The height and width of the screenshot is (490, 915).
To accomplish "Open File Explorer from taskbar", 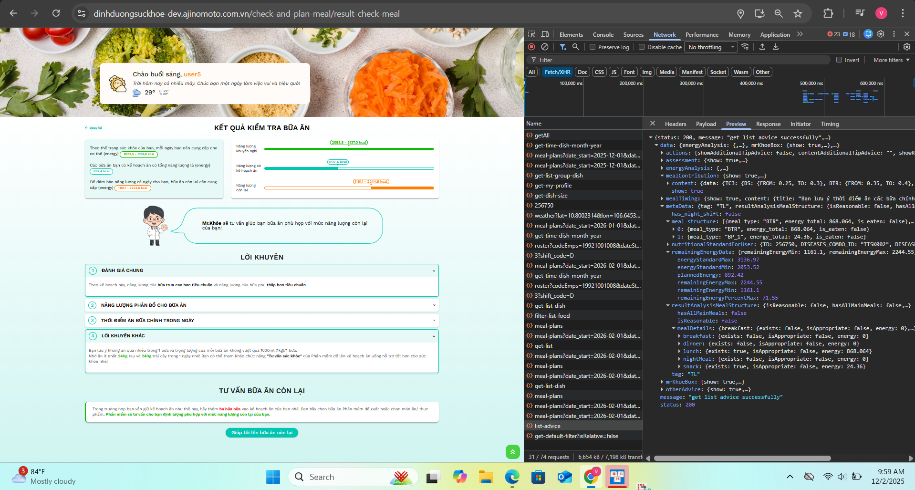I will [486, 477].
